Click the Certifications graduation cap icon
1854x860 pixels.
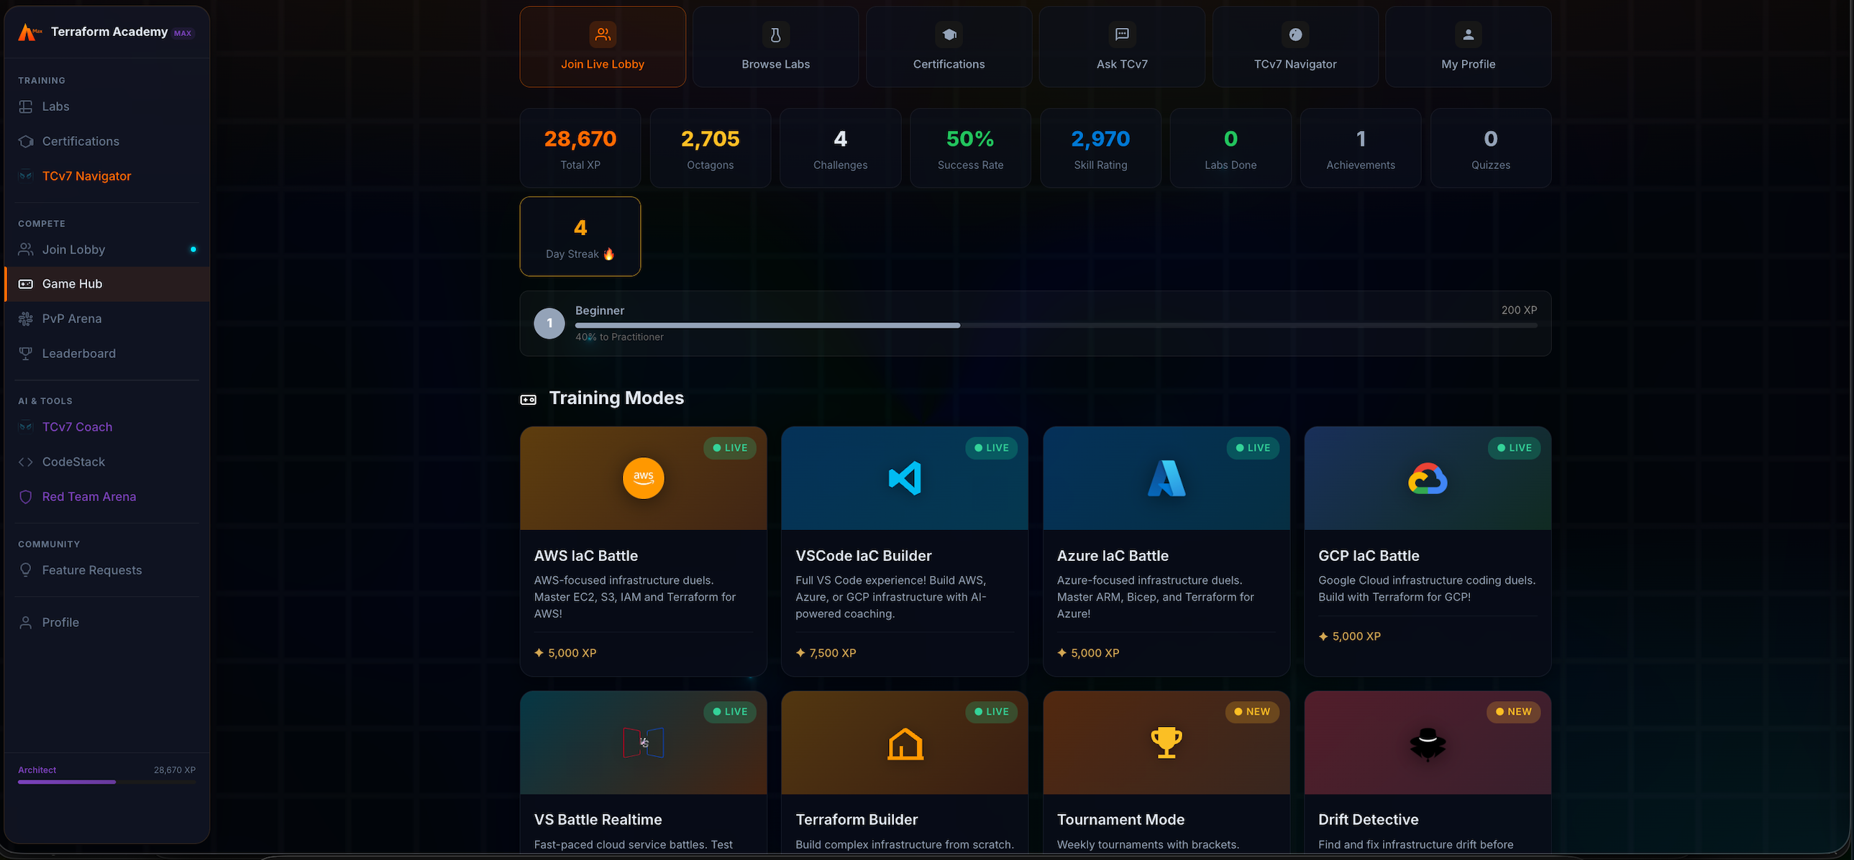949,34
